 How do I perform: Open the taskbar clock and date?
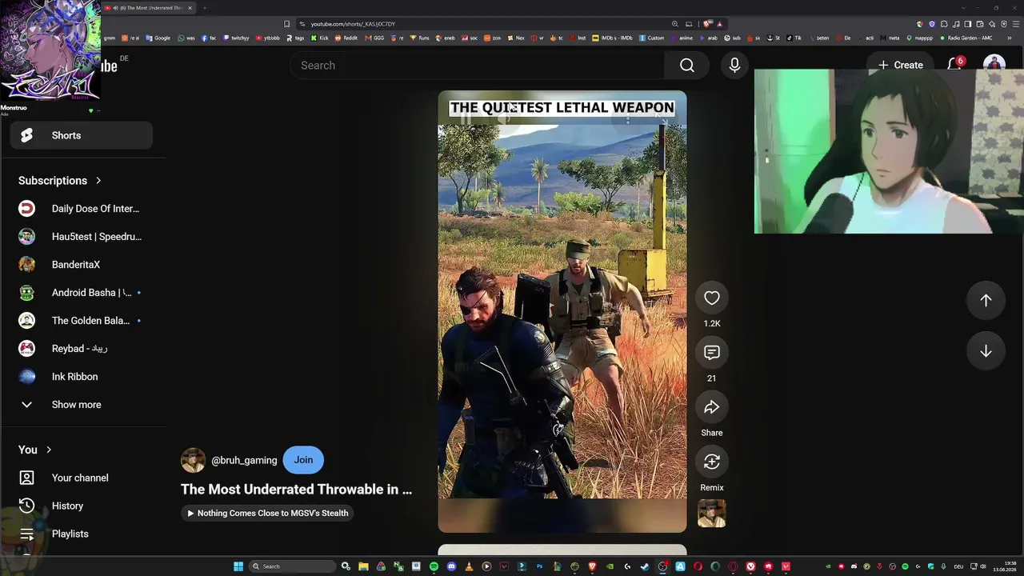pyautogui.click(x=1005, y=566)
